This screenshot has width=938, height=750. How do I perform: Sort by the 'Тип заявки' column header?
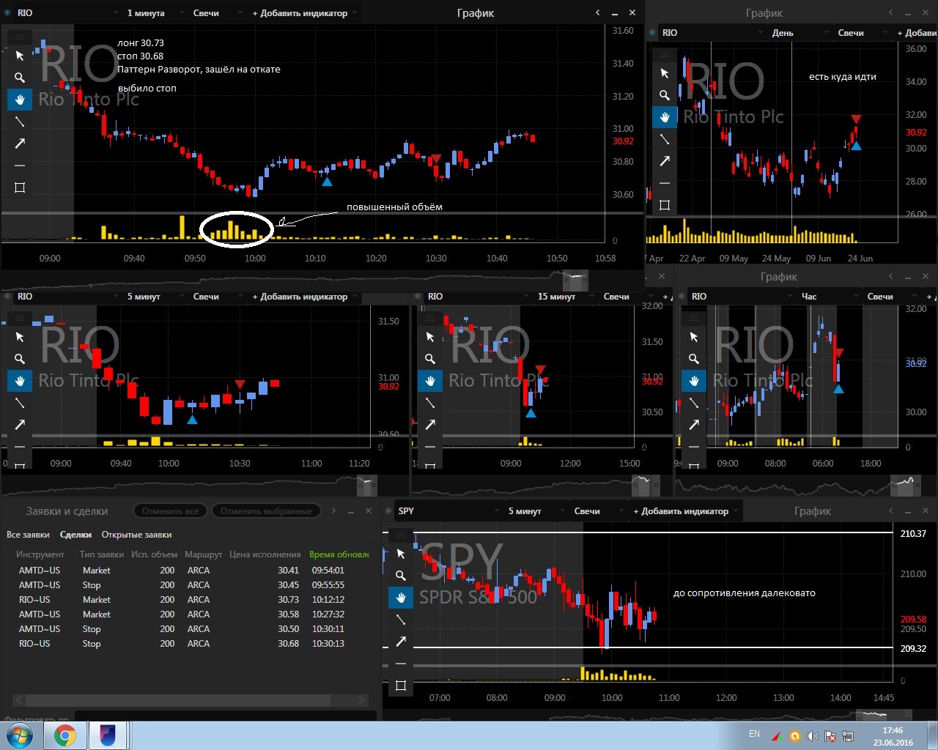click(102, 554)
